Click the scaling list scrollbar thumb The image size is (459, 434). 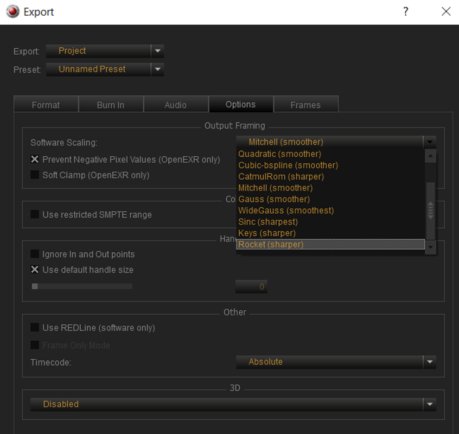(x=430, y=210)
